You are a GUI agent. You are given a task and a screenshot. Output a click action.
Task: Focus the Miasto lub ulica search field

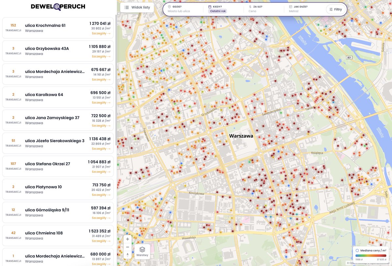pyautogui.click(x=179, y=11)
